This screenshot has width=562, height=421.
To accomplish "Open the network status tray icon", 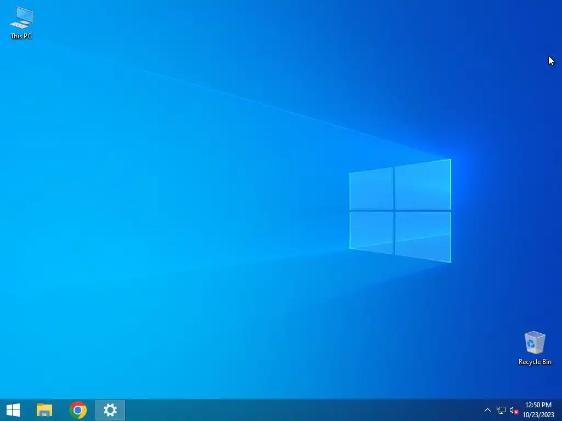I will pyautogui.click(x=501, y=410).
